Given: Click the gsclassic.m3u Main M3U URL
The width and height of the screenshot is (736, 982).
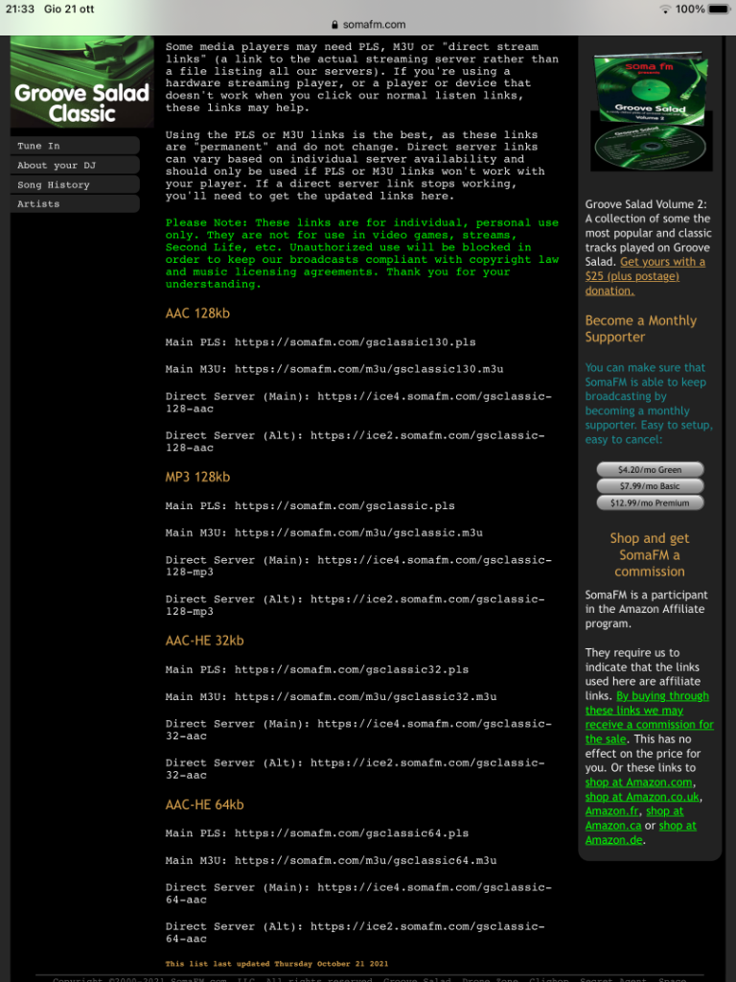Looking at the screenshot, I should point(358,533).
